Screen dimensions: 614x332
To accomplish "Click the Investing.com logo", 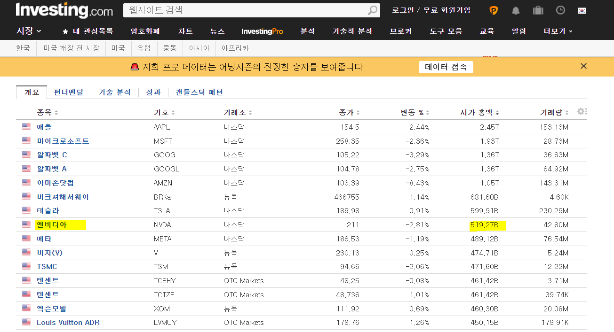I will tap(64, 10).
